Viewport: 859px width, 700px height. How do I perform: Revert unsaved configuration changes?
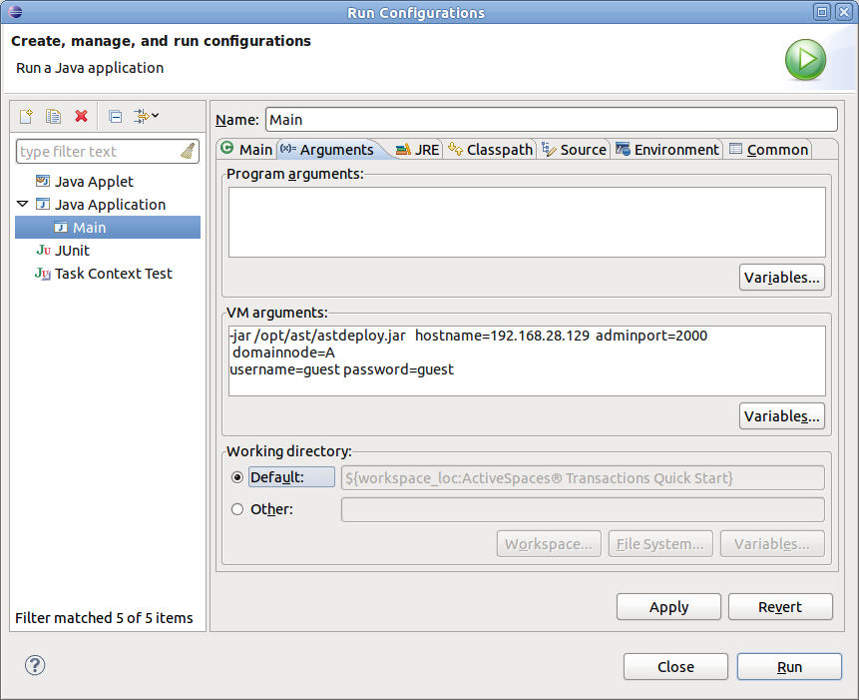click(x=782, y=606)
